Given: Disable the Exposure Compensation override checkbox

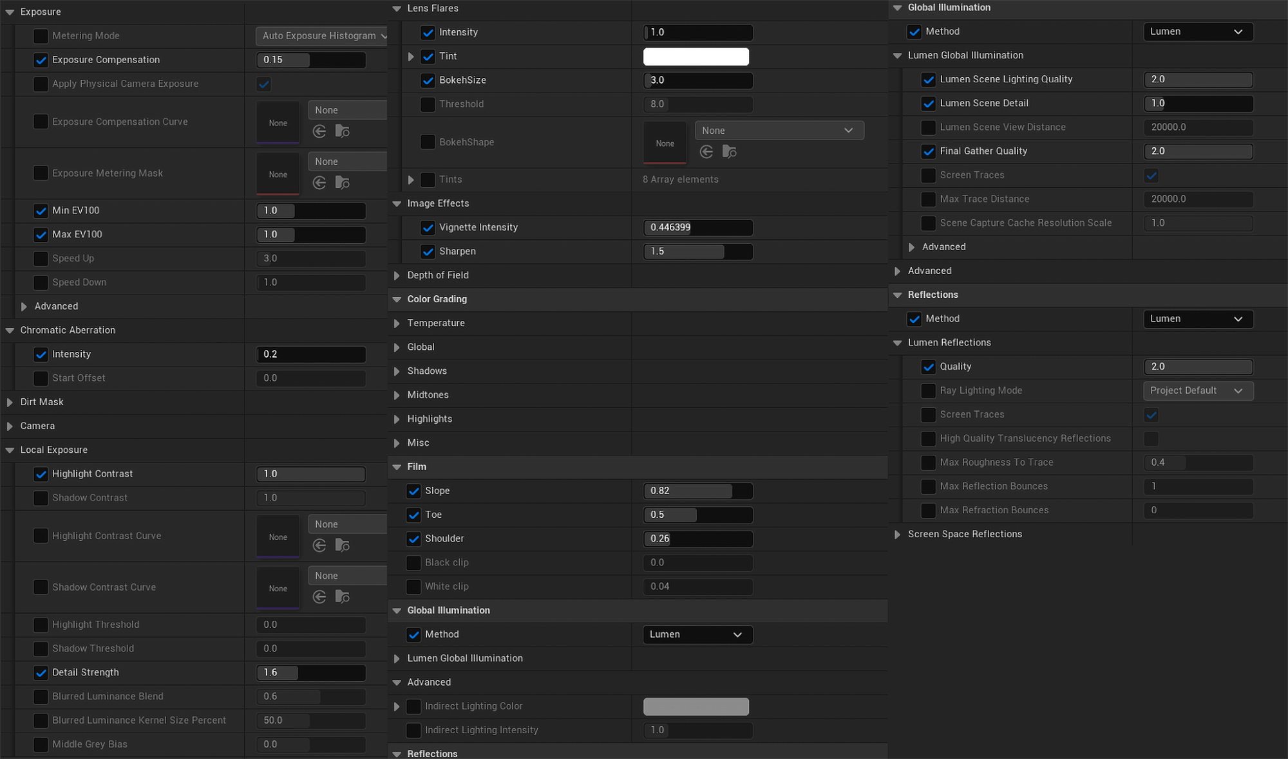Looking at the screenshot, I should pyautogui.click(x=41, y=60).
